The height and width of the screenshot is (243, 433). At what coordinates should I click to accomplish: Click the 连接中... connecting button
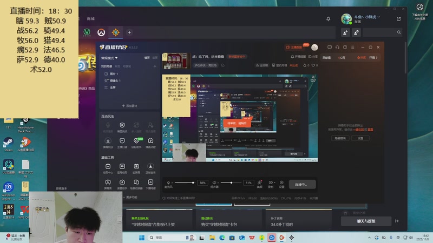302,184
